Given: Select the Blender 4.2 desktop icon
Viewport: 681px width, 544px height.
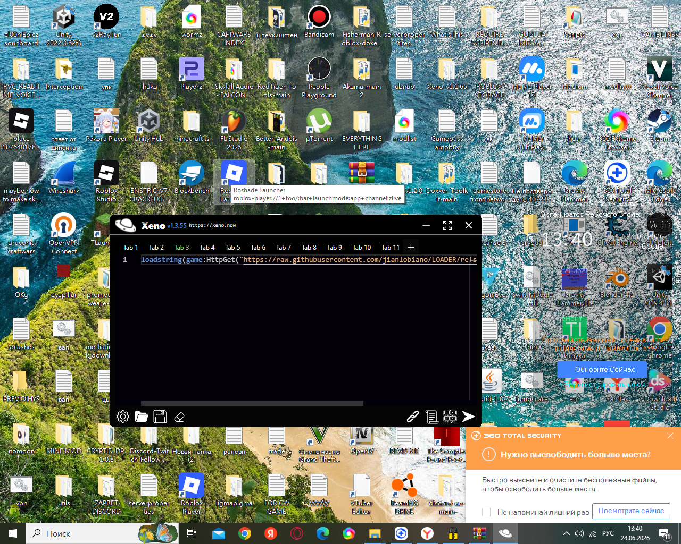Looking at the screenshot, I should (x=617, y=283).
